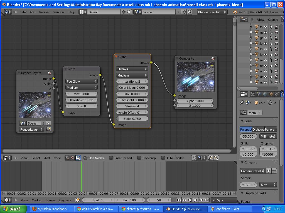The height and width of the screenshot is (213, 285).
Task: Click the Camera Presets button
Action: [x=253, y=171]
